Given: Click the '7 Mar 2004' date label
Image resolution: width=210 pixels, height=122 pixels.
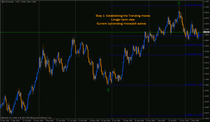Looking at the screenshot, I should point(49,120).
